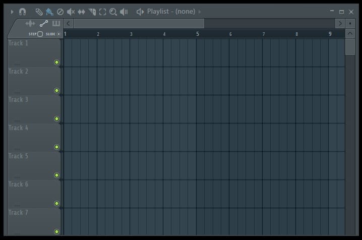Select the Track 2 label

(x=18, y=71)
